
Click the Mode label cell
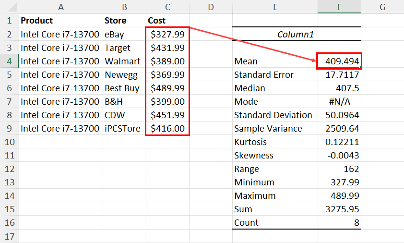pyautogui.click(x=275, y=101)
